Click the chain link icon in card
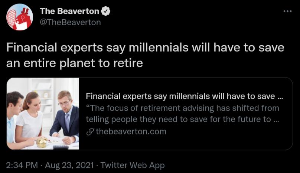Viewport: 300px width, 173px height. [89, 131]
